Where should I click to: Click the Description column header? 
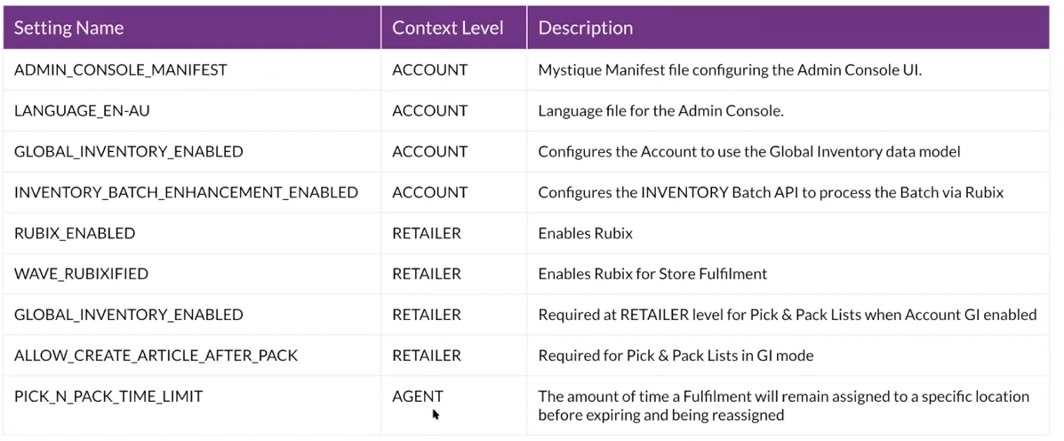tap(586, 28)
